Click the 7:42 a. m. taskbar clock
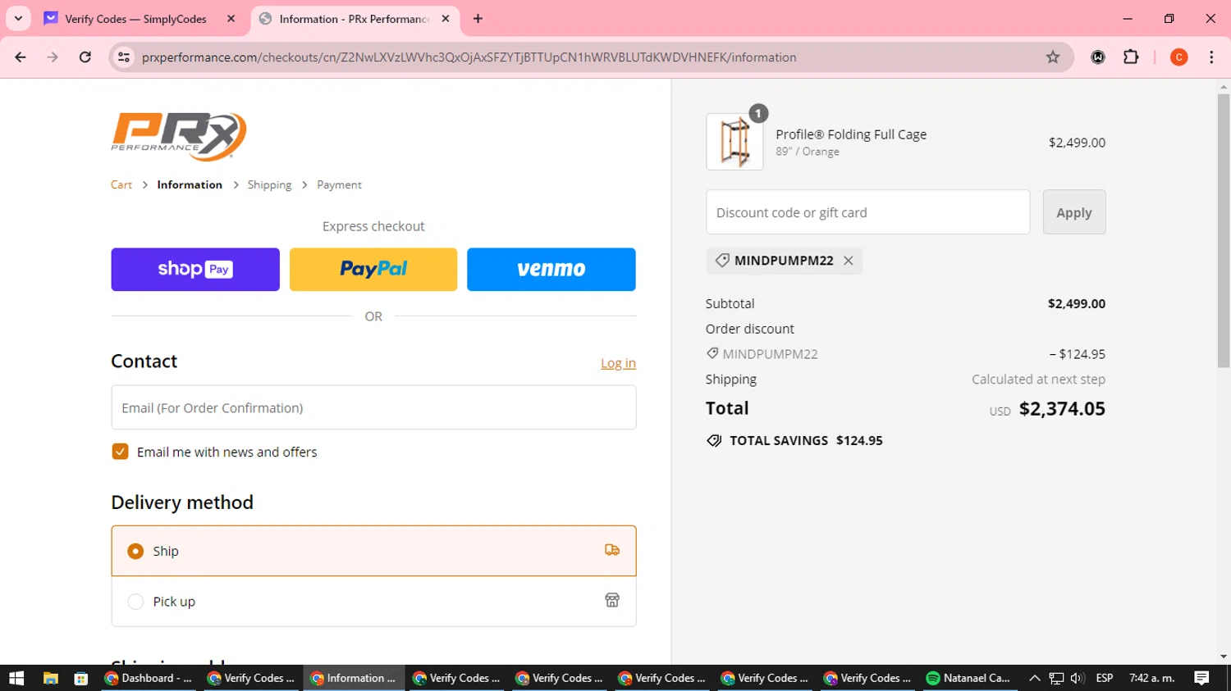The height and width of the screenshot is (691, 1231). click(1152, 678)
